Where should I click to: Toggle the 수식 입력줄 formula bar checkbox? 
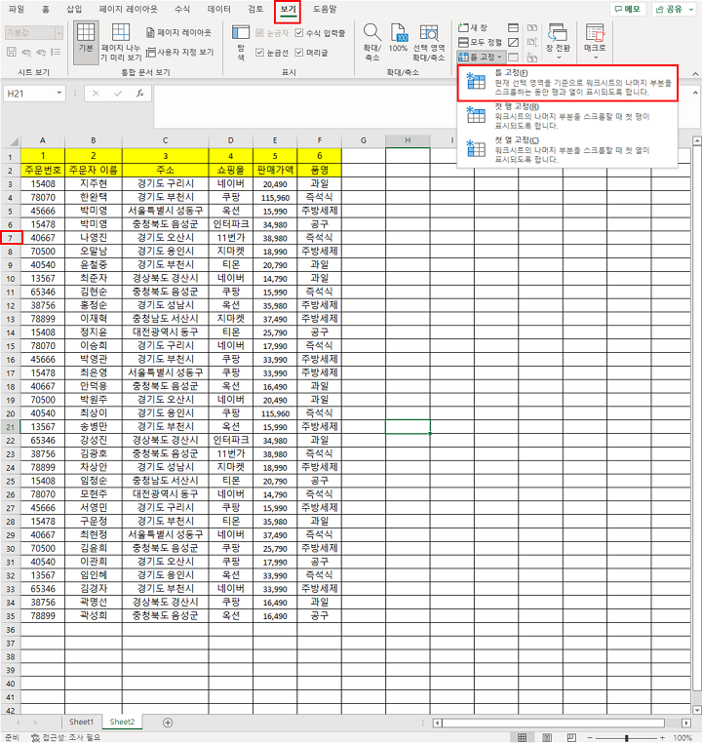coord(299,33)
